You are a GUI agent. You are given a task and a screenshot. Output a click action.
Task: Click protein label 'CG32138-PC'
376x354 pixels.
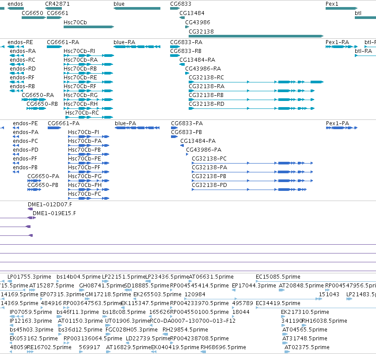pos(209,159)
